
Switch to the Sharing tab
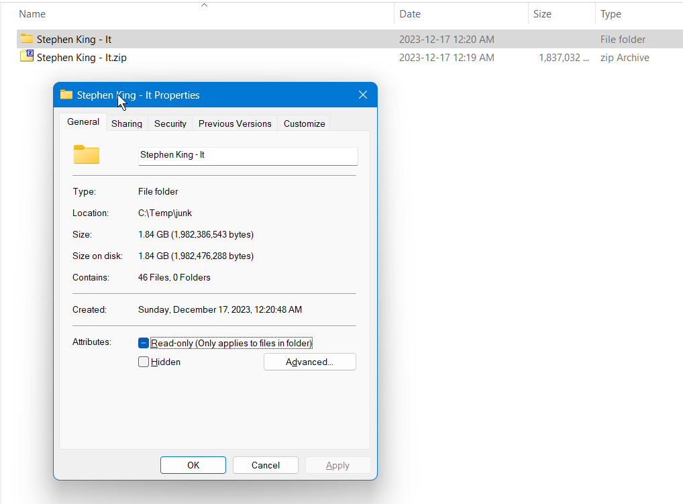pyautogui.click(x=127, y=123)
